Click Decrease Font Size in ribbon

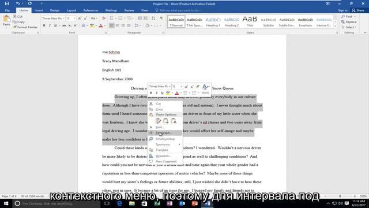[85, 18]
